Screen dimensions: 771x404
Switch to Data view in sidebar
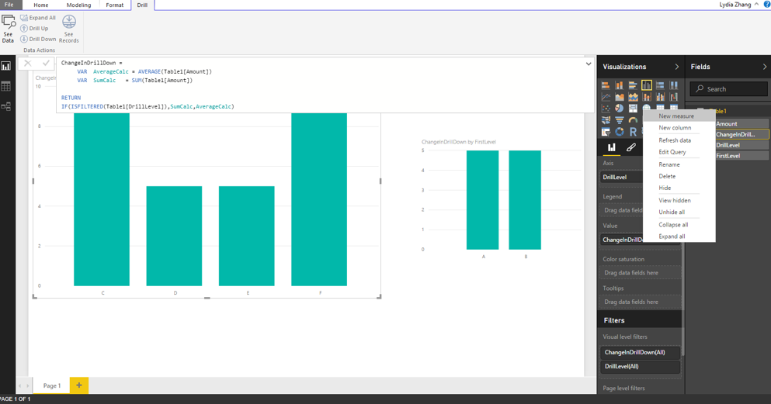(6, 86)
